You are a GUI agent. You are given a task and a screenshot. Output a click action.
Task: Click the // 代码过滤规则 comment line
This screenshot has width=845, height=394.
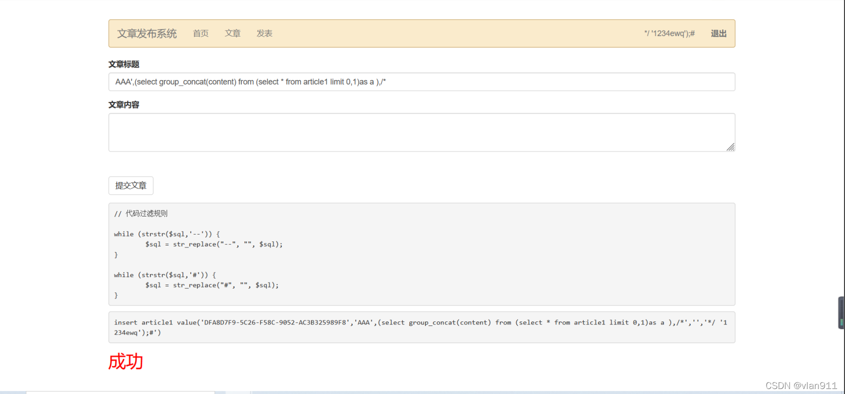click(x=141, y=213)
